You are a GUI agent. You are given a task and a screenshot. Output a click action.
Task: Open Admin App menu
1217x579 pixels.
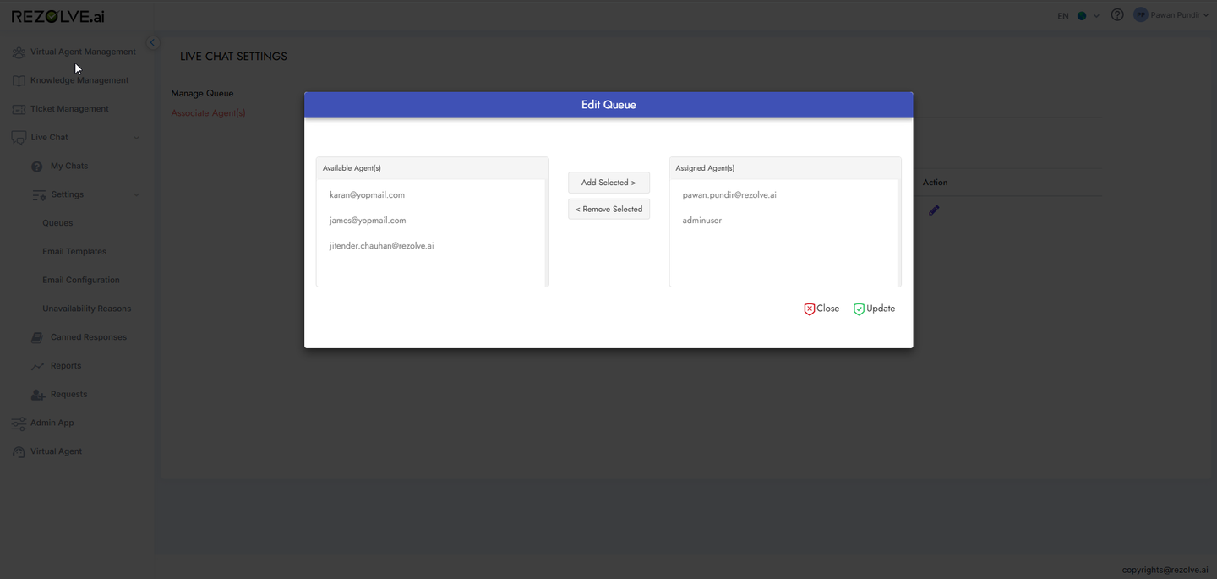click(x=52, y=423)
